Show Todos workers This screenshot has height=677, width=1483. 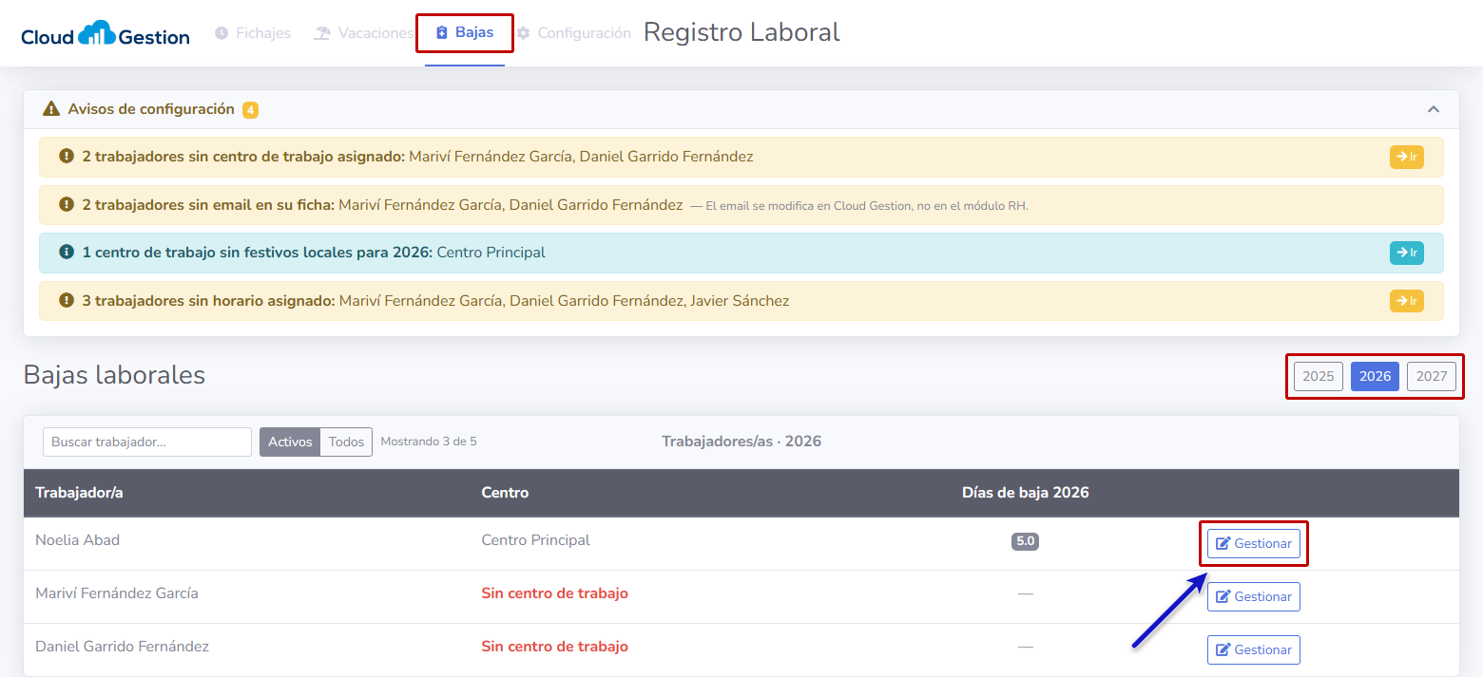tap(346, 442)
